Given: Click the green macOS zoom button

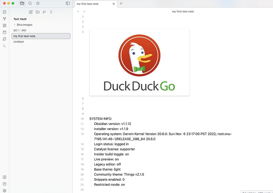Looking at the screenshot, I should coord(13,3).
